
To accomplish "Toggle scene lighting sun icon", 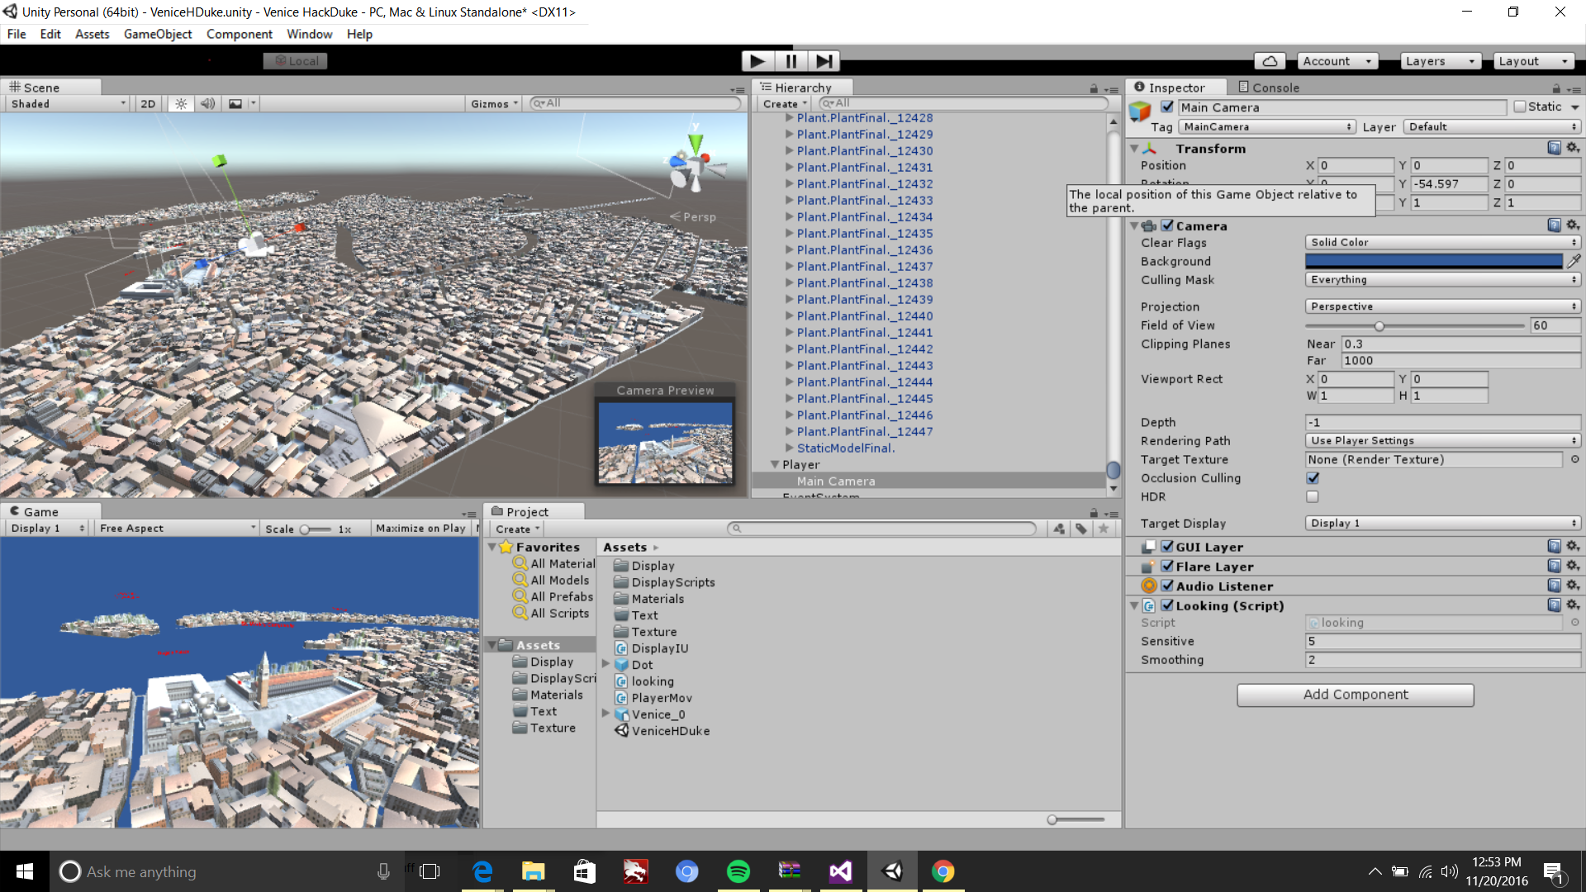I will pyautogui.click(x=181, y=104).
